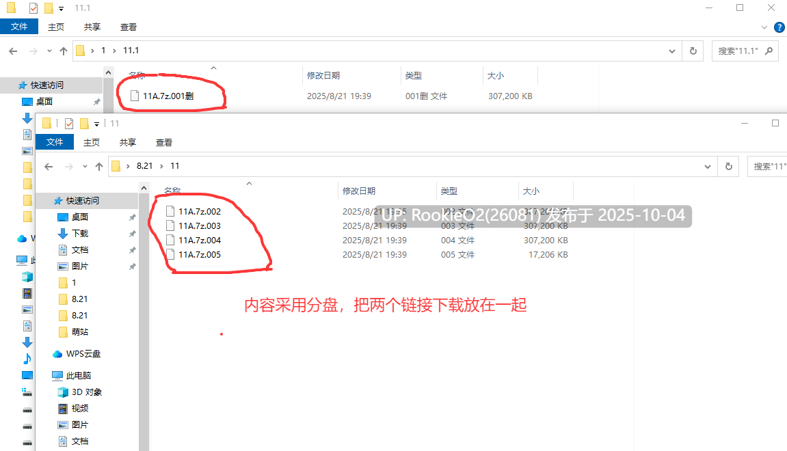Click new folder quick-access icon in 11 title bar

(84, 124)
